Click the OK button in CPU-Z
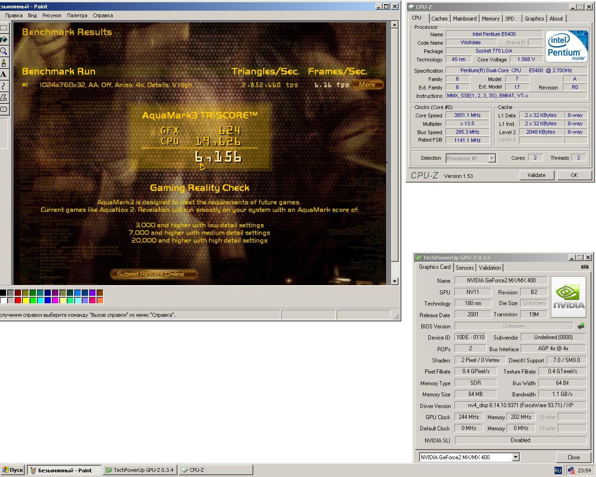 pyautogui.click(x=574, y=175)
